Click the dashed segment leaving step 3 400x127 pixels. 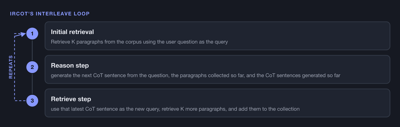pos(20,101)
